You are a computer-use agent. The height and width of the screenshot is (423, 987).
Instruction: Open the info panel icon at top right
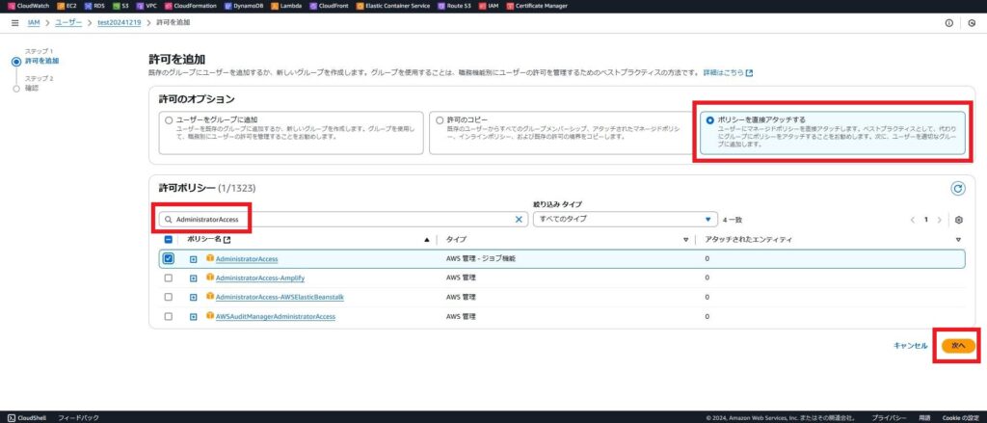click(949, 22)
